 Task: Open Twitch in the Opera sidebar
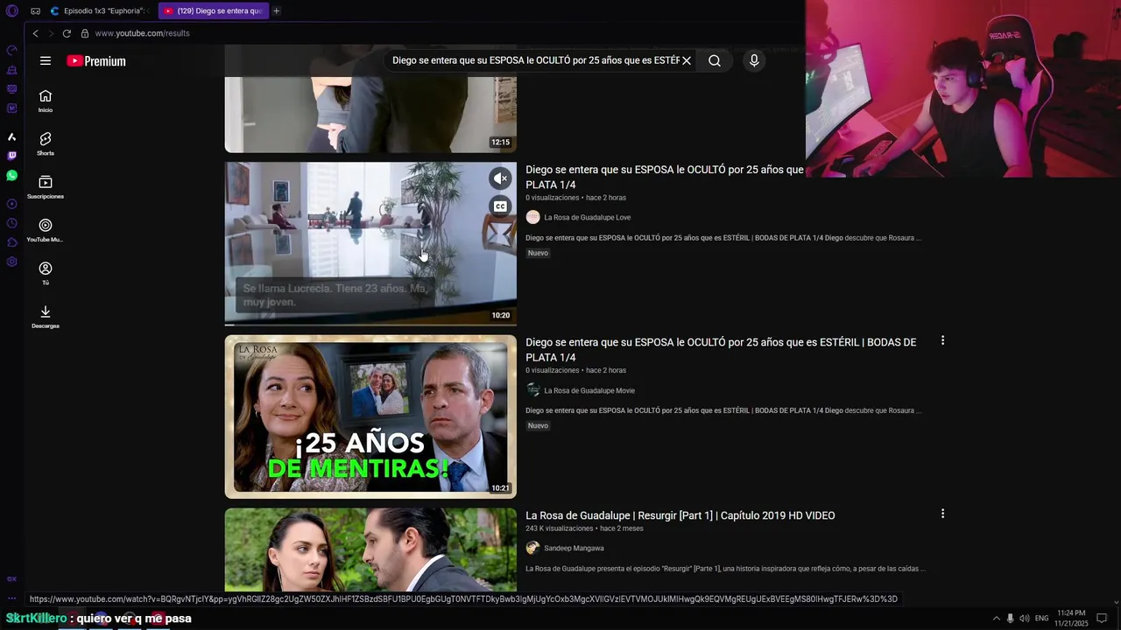11,156
